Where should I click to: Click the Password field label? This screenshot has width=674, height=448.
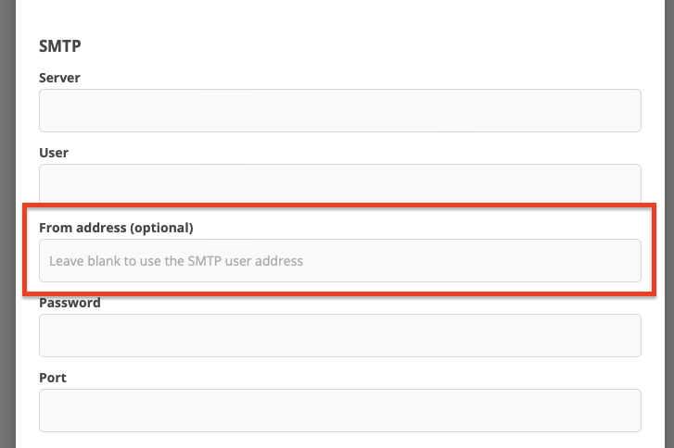(70, 303)
